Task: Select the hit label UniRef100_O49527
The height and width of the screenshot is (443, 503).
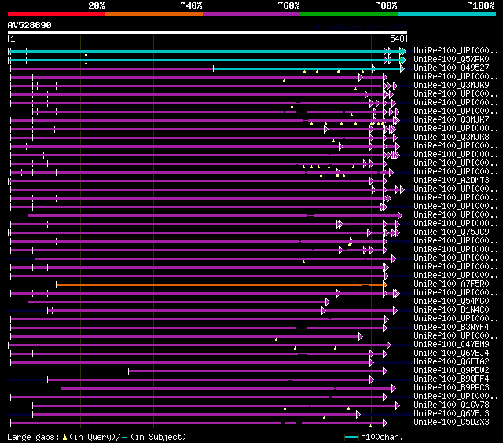Action: pos(451,68)
